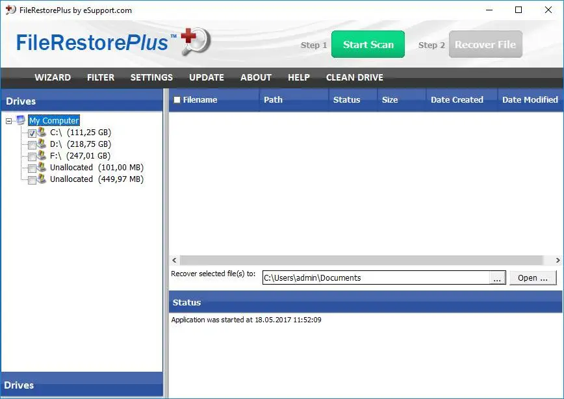The image size is (564, 399).
Task: Select My Computer in the drives tree
Action: [x=54, y=120]
